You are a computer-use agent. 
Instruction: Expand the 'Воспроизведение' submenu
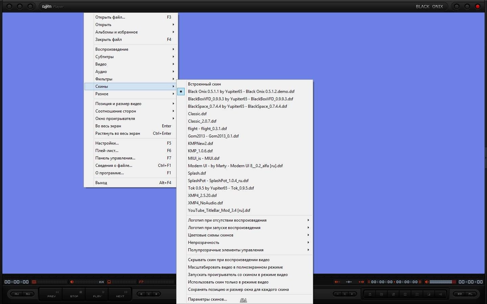point(131,49)
